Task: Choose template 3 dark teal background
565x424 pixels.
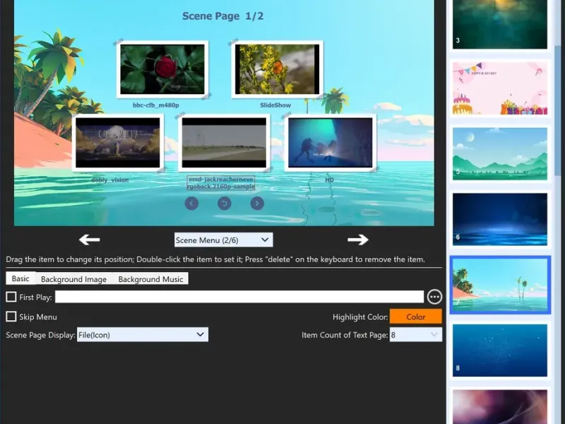Action: pyautogui.click(x=500, y=25)
